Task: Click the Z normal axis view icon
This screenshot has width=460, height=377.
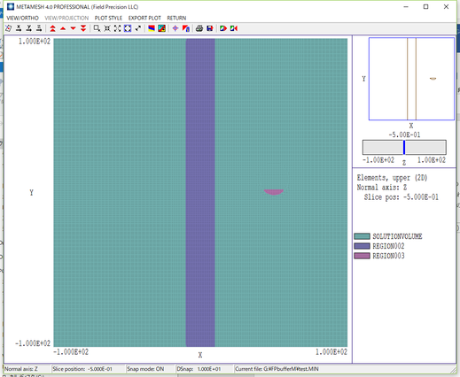Action: click(x=39, y=28)
